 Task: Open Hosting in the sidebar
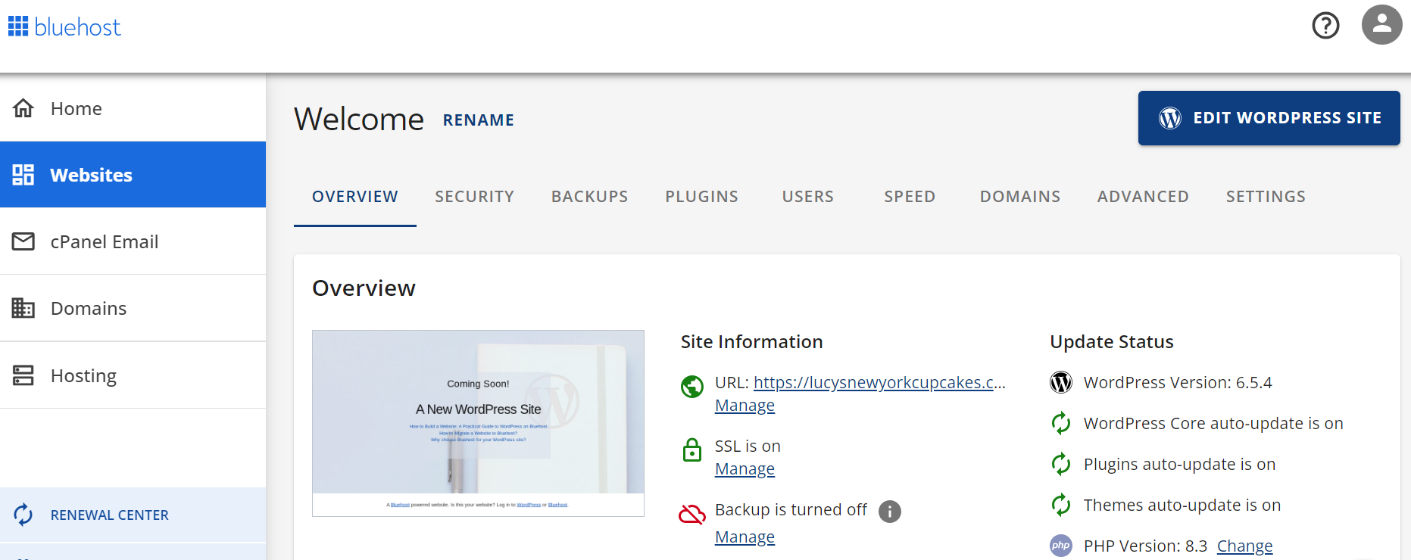click(133, 375)
